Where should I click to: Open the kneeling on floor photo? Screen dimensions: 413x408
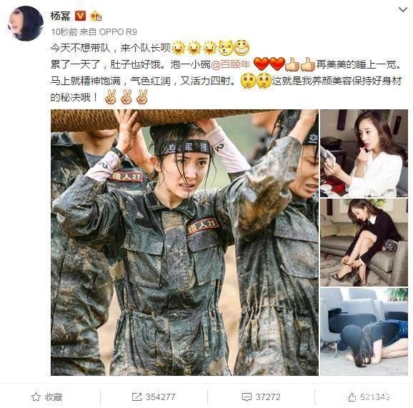click(364, 332)
